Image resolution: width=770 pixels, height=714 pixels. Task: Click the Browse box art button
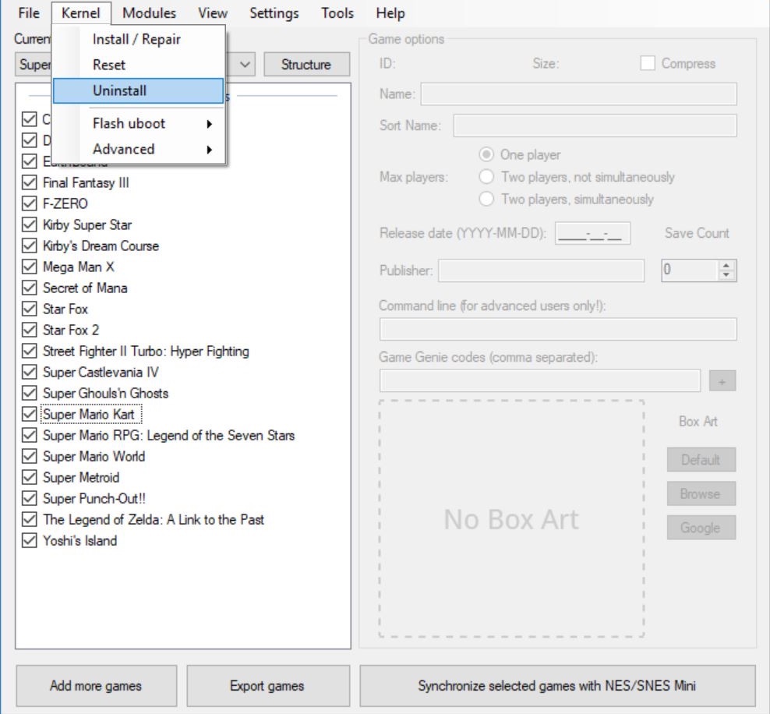701,493
